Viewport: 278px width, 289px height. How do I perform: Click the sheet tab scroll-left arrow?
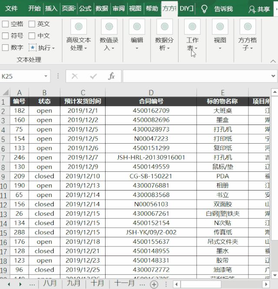click(9, 284)
